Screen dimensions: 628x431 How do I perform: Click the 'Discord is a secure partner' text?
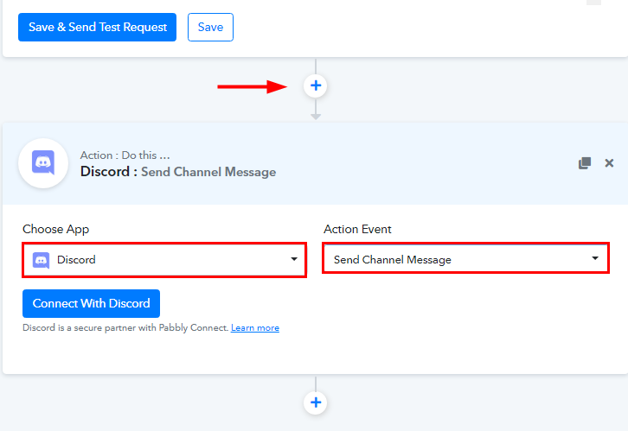pos(125,328)
